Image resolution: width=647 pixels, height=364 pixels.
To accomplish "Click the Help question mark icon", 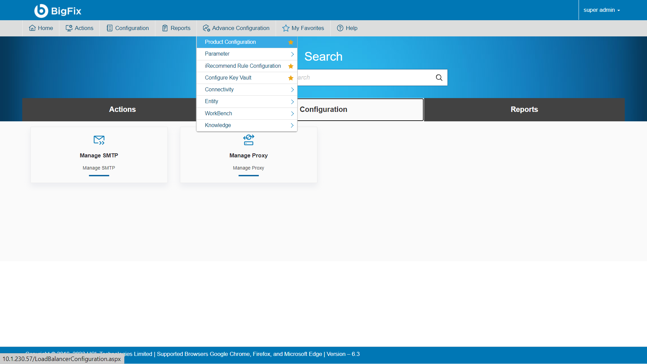I will [x=340, y=28].
